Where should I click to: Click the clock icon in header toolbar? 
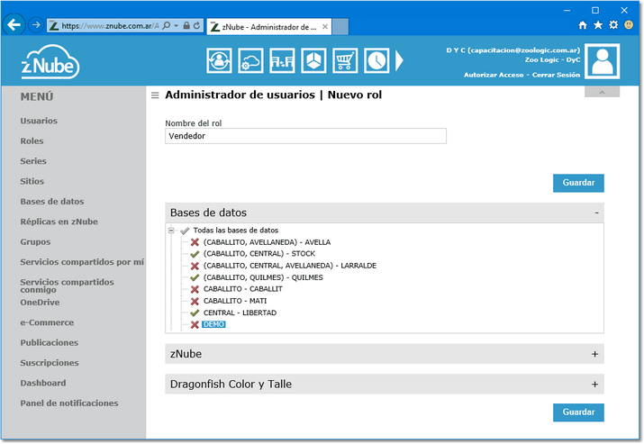click(x=376, y=60)
